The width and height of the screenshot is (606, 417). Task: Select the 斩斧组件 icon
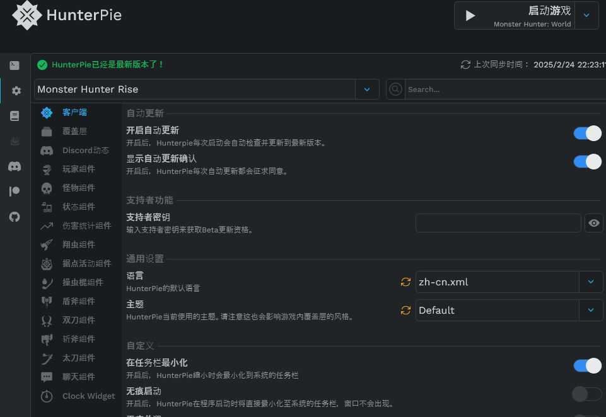coord(47,340)
